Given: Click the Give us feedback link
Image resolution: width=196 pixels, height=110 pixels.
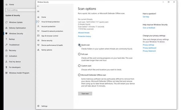Looking at the screenshot, I should (149, 28).
